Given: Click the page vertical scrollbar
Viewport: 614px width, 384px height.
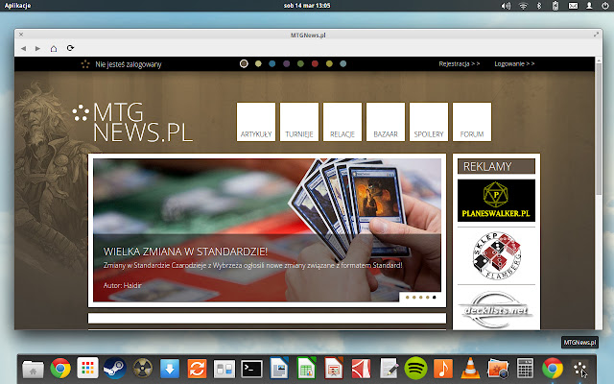Looking at the screenshot, I should (x=599, y=128).
